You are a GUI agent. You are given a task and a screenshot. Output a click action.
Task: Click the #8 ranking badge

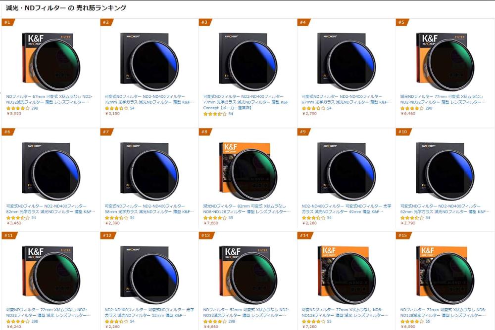pyautogui.click(x=205, y=132)
